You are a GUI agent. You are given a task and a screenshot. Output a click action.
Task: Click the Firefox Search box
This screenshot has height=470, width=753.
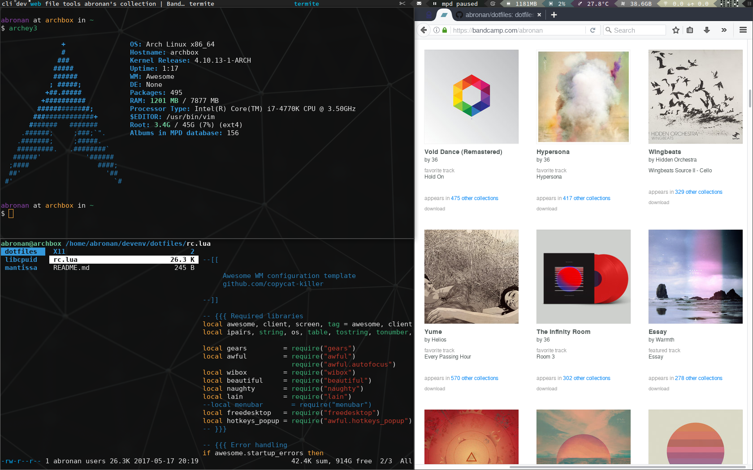pos(634,30)
